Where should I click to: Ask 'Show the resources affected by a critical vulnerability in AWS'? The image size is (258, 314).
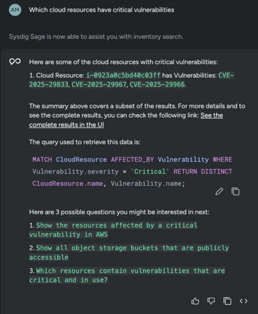pyautogui.click(x=113, y=230)
